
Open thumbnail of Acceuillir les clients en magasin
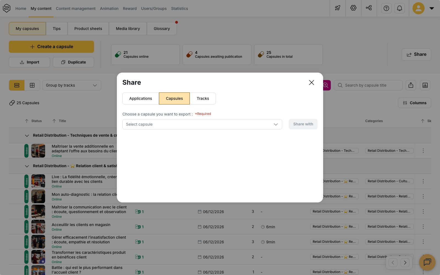tap(38, 227)
